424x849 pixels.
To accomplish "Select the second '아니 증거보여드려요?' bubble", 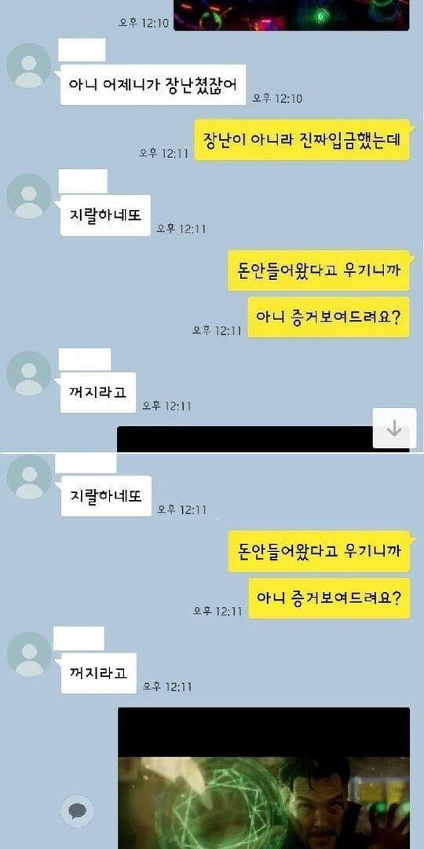I will point(329,598).
